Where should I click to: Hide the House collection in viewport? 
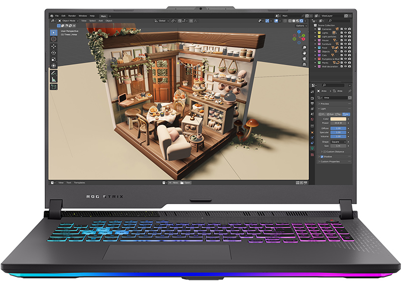pos(346,40)
